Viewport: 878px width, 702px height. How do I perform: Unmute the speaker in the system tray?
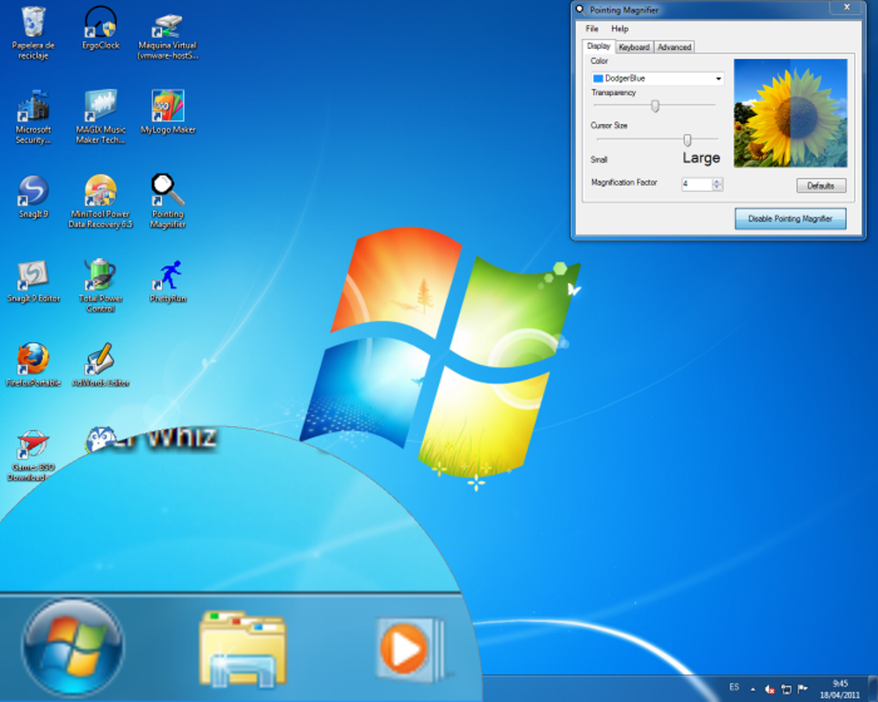click(x=769, y=688)
